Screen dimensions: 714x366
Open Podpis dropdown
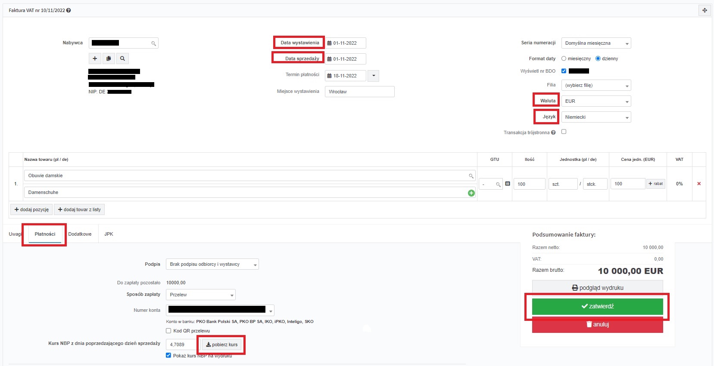point(212,264)
